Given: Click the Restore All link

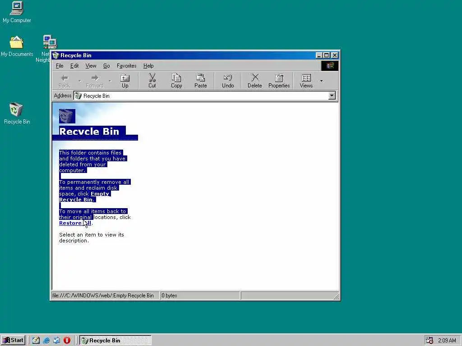Looking at the screenshot, I should click(x=75, y=223).
